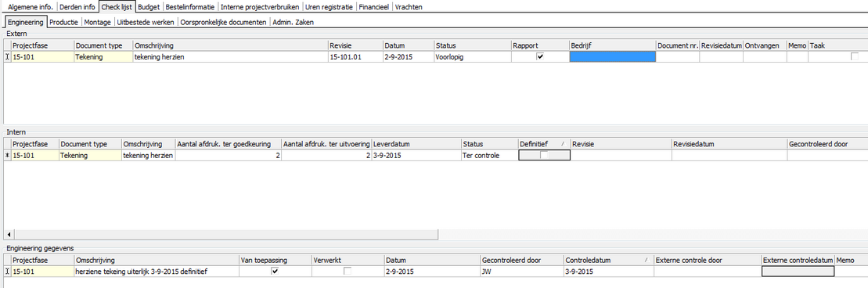Image resolution: width=868 pixels, height=288 pixels.
Task: Click the horizontal scrollbar left arrow
Action: 9,235
